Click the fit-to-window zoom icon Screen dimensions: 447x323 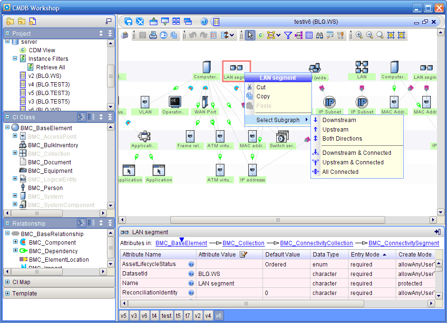coord(391,35)
